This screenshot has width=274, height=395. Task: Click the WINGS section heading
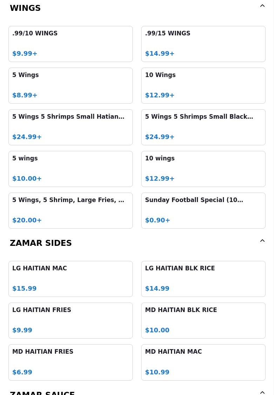[x=25, y=8]
